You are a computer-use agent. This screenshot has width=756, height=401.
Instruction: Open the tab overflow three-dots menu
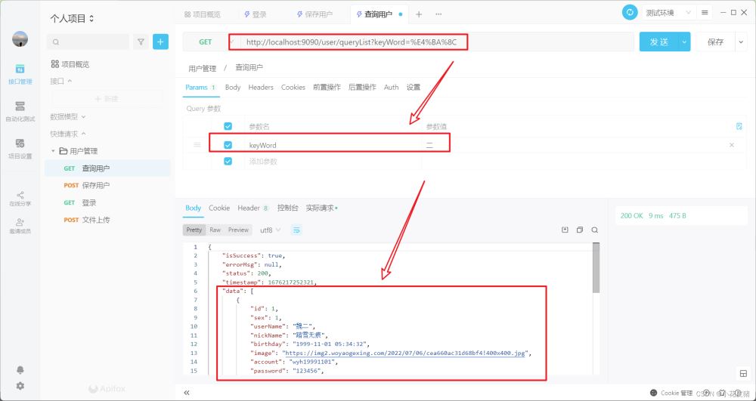click(438, 14)
